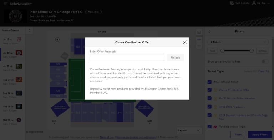Click the Inter Miami CF team logo
The height and width of the screenshot is (140, 274).
(x=15, y=16)
